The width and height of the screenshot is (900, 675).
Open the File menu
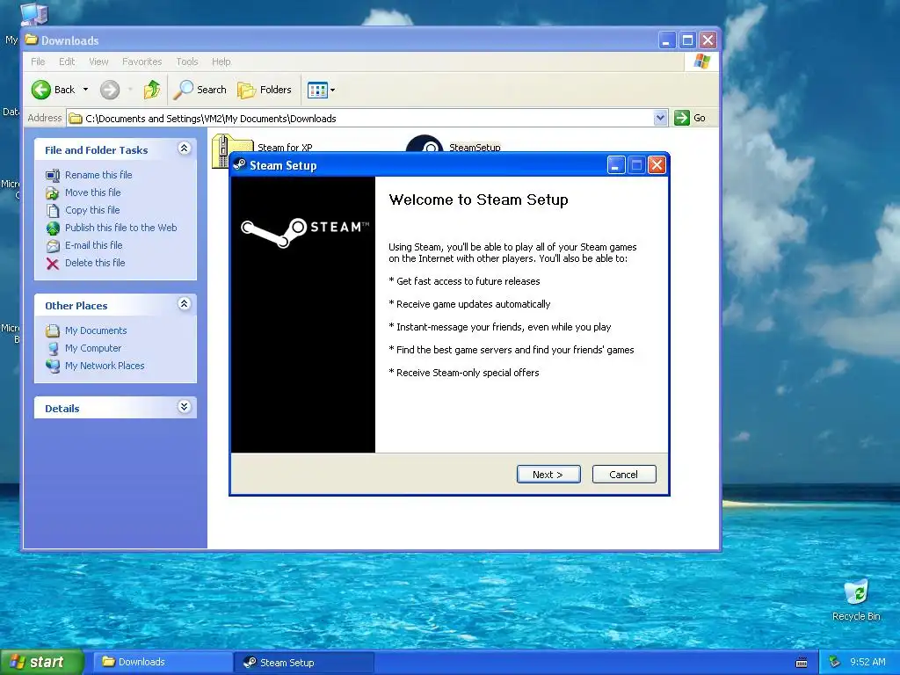38,62
